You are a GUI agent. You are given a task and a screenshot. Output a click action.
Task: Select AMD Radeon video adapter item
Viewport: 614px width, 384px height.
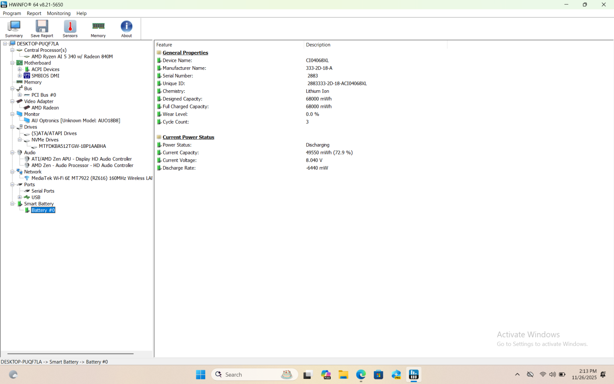point(45,108)
